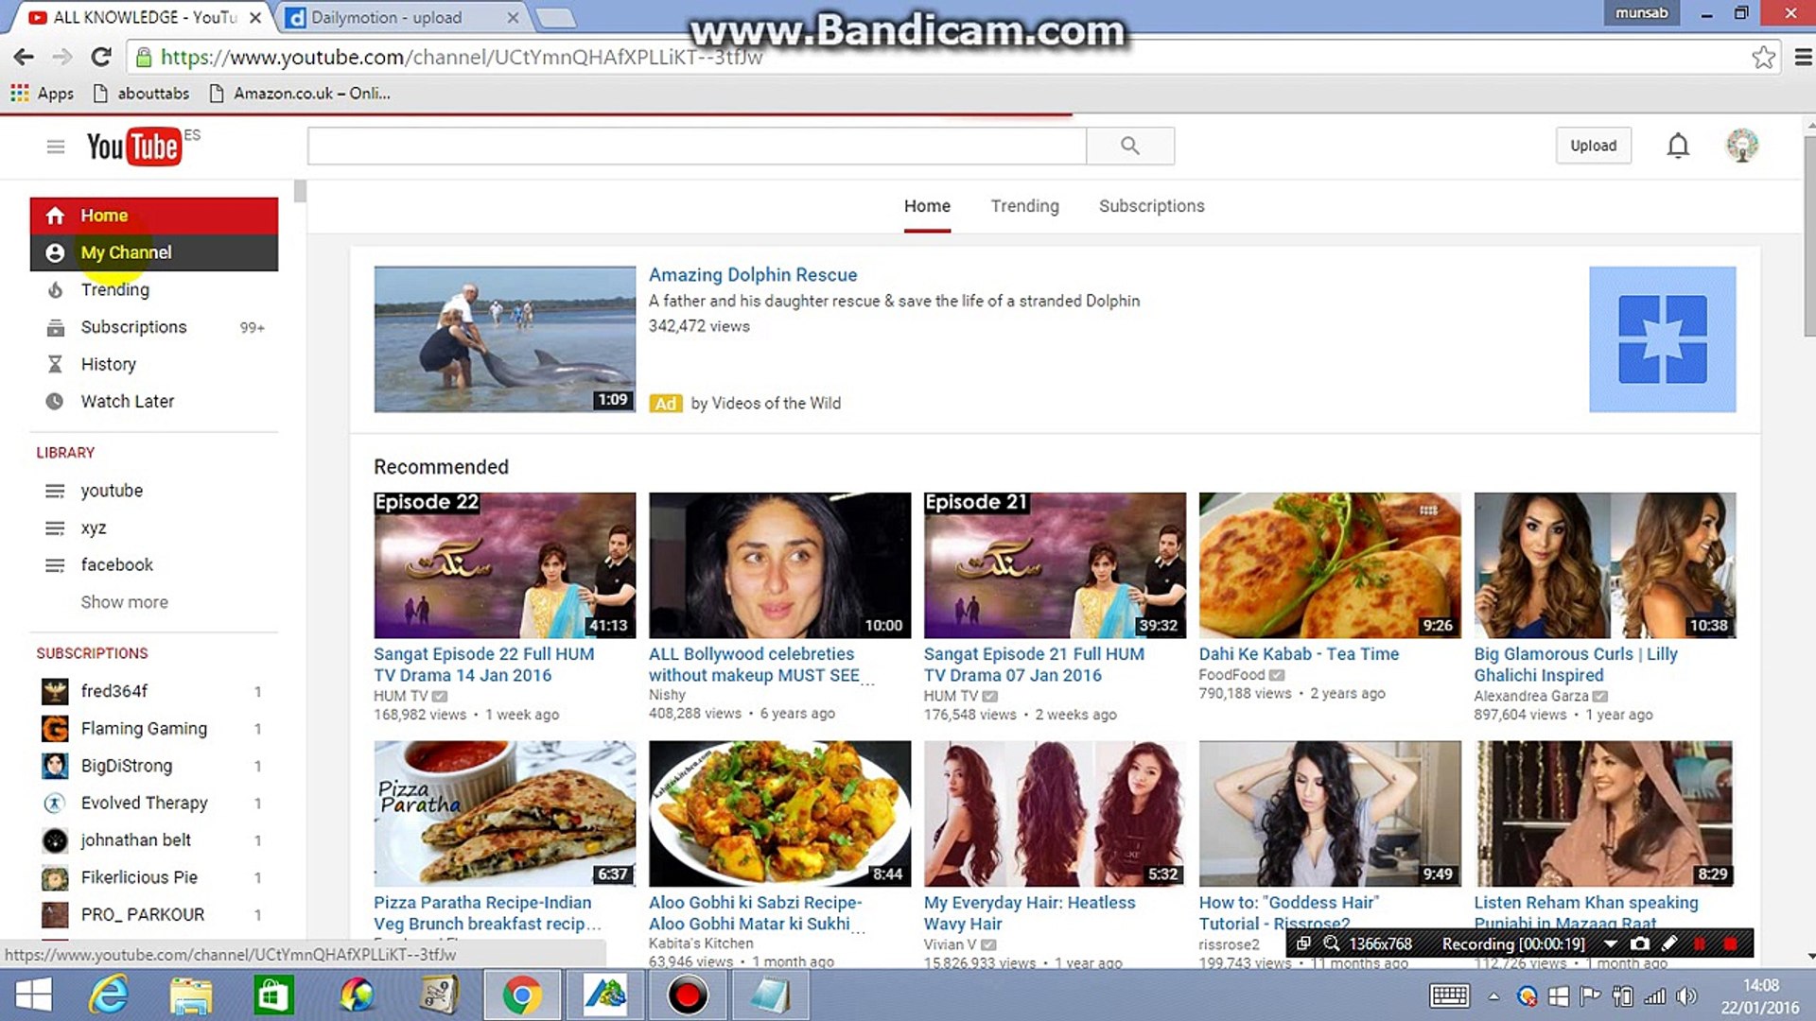Open the account avatar menu
Screen dimensions: 1816x1021
(1741, 146)
